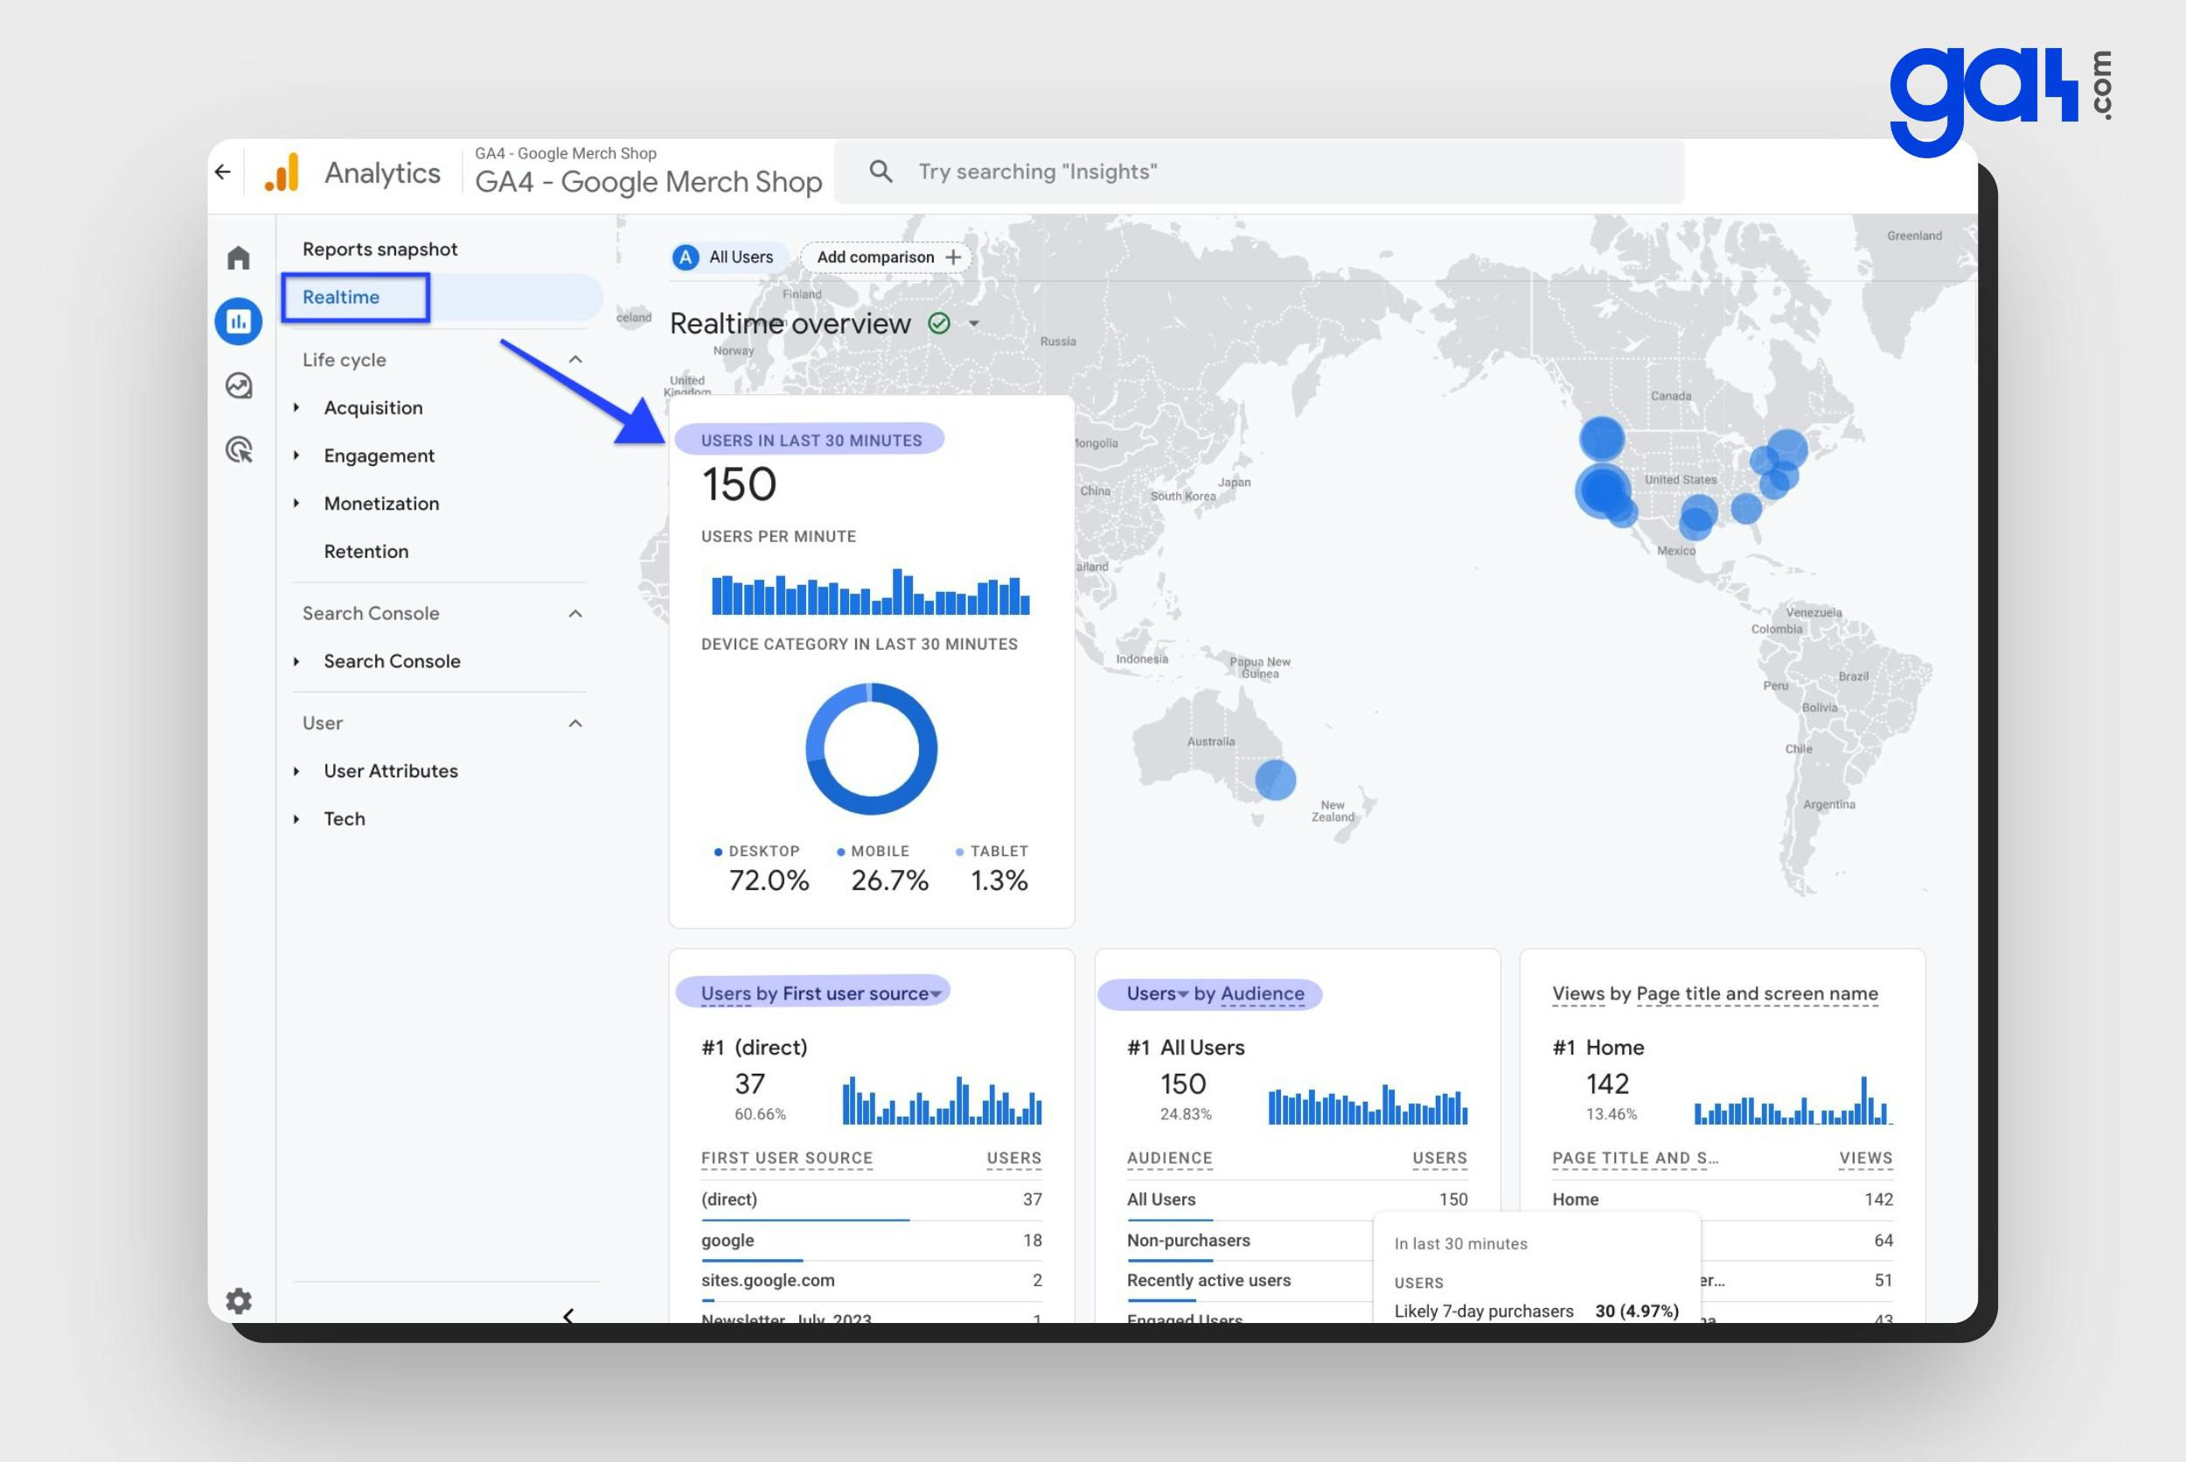Open the Explore icon in the left rail
Screen dimensions: 2186x1462
pyautogui.click(x=239, y=385)
